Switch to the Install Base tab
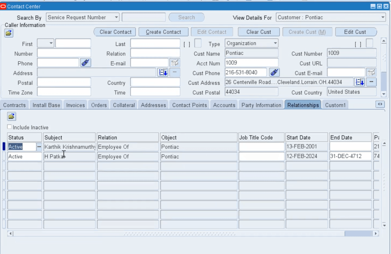391x254 pixels. (46, 105)
